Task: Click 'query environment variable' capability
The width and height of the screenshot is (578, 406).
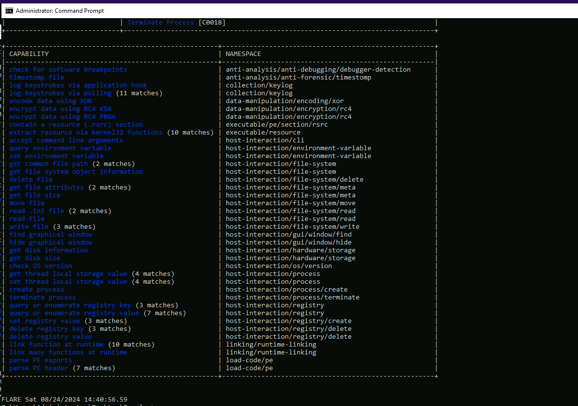Action: (x=61, y=148)
